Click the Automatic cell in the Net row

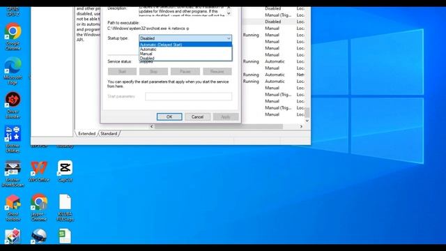[x=275, y=75]
